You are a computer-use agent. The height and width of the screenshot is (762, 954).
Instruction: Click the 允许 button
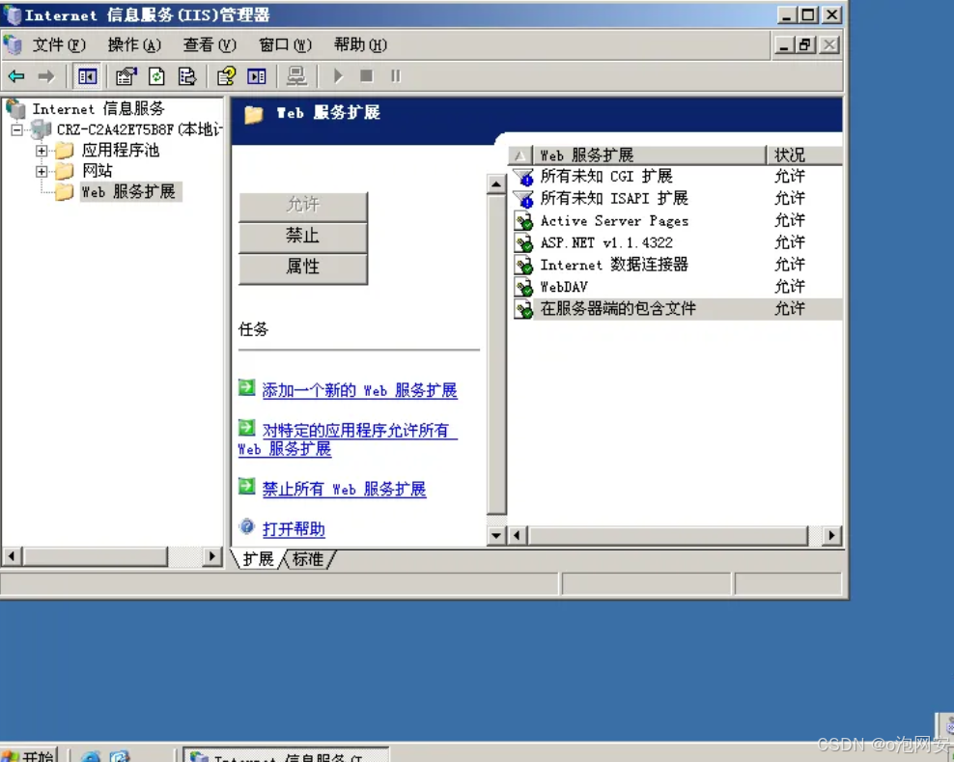[303, 207]
